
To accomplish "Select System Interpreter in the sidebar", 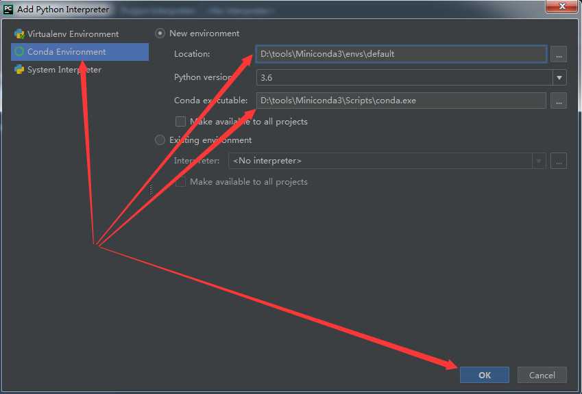I will click(x=80, y=70).
